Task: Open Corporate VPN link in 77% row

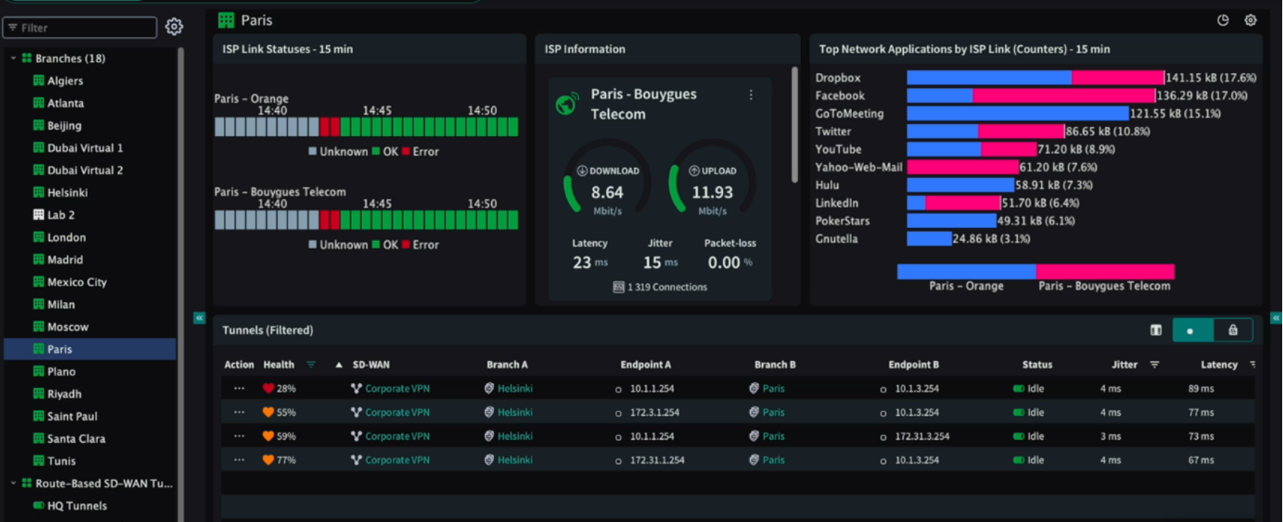Action: (397, 460)
